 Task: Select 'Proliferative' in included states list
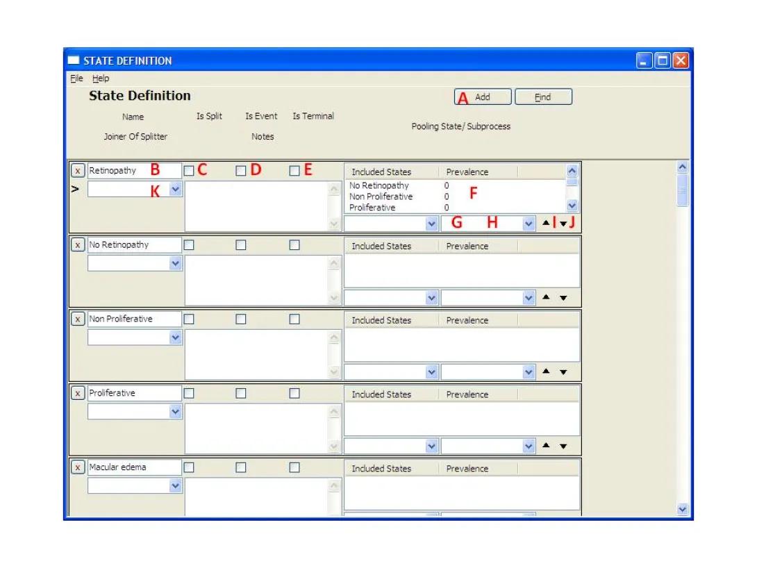[372, 208]
